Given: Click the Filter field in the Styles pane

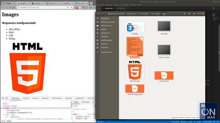Looking at the screenshot, I should click(83, 106).
